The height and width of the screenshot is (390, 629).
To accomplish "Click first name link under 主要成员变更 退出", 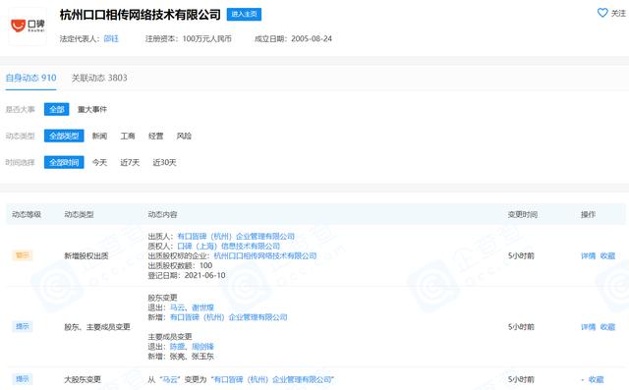I will pyautogui.click(x=177, y=347).
